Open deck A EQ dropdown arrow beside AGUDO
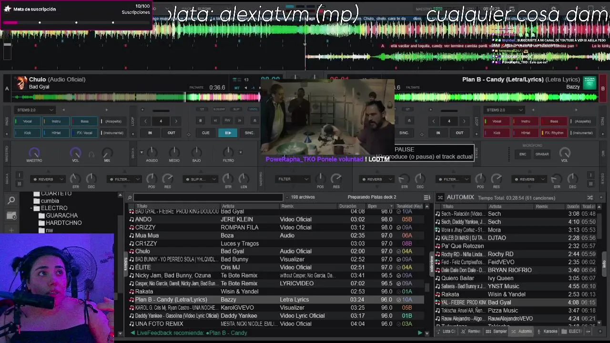The height and width of the screenshot is (343, 610). tap(142, 152)
